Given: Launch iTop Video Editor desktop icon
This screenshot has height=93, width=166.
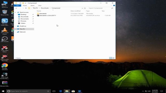Looking at the screenshot, I should (x=5, y=49).
